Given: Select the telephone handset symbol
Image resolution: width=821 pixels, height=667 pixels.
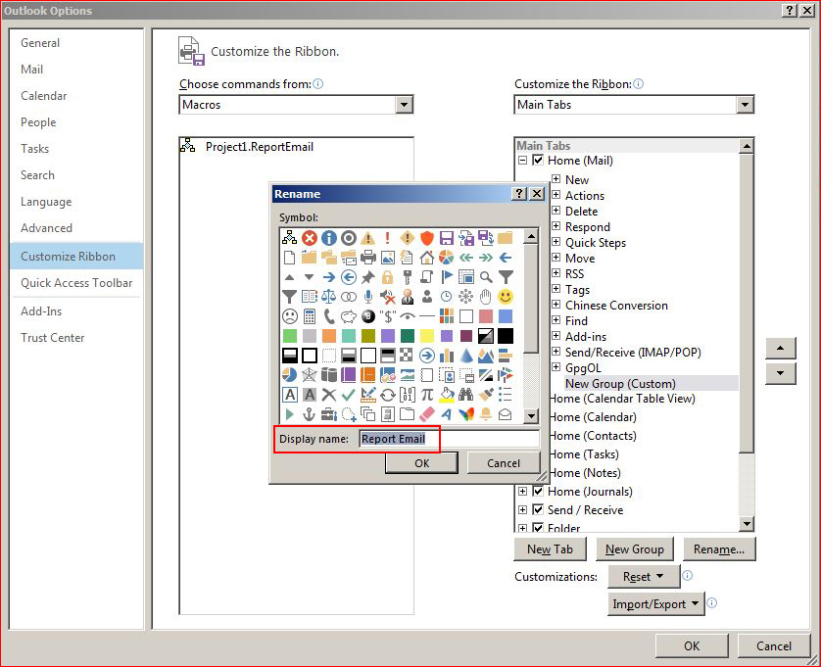Looking at the screenshot, I should pos(329,316).
